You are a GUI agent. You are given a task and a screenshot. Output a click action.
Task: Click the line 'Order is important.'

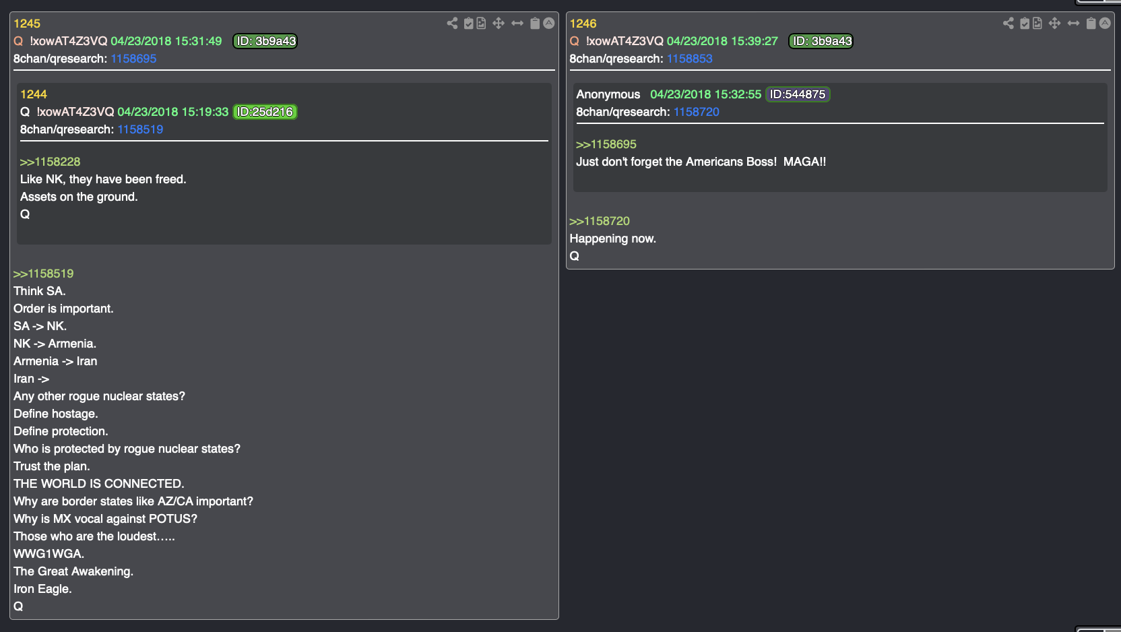63,309
